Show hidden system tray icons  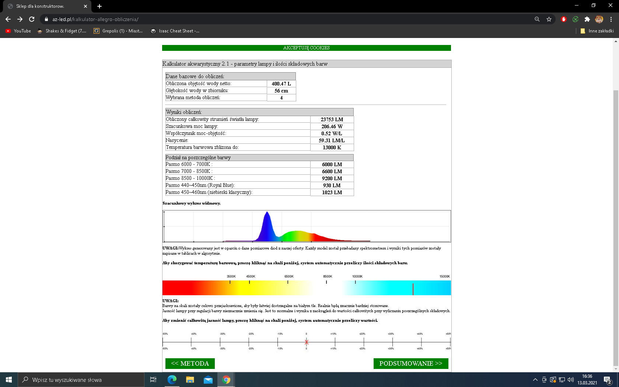coord(535,380)
